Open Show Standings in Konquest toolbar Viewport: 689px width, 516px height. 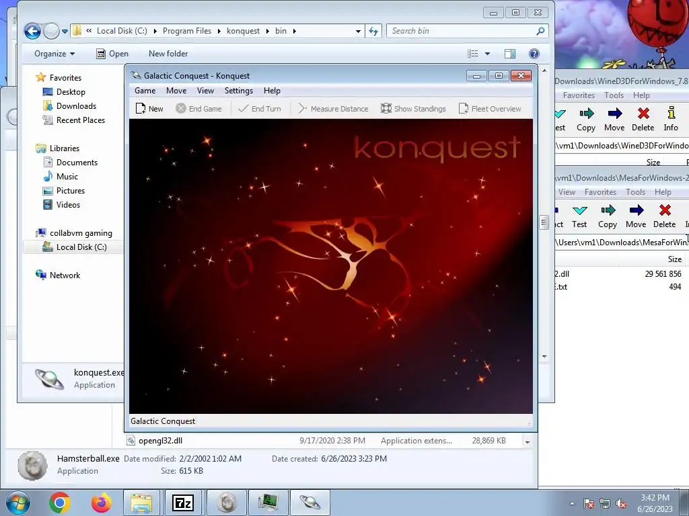(x=413, y=108)
